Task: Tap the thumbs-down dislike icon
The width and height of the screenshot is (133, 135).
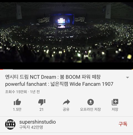Action: coord(42,102)
